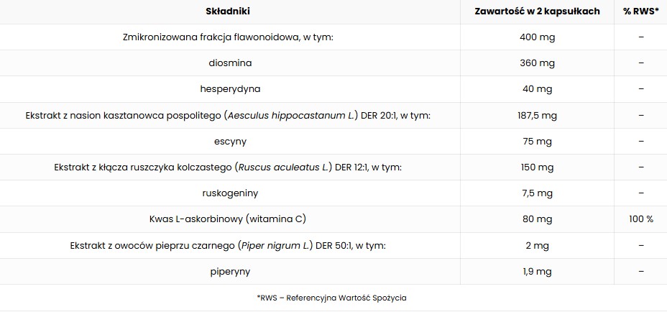Click the 1,9 mg value cell
The height and width of the screenshot is (312, 667).
(537, 272)
